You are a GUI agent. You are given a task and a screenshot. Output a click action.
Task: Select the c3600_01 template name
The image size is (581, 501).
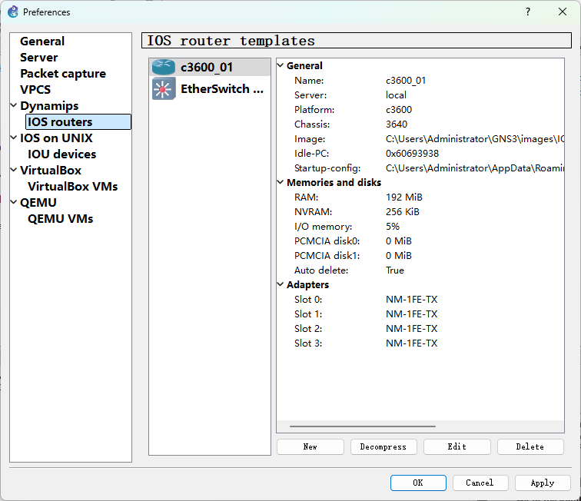[x=207, y=67]
